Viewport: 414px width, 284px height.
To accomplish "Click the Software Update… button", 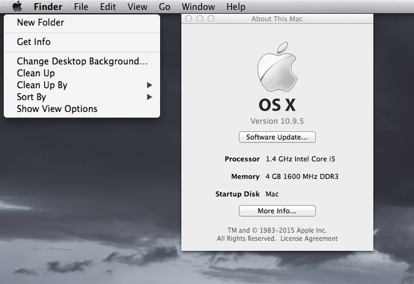I will pyautogui.click(x=277, y=137).
